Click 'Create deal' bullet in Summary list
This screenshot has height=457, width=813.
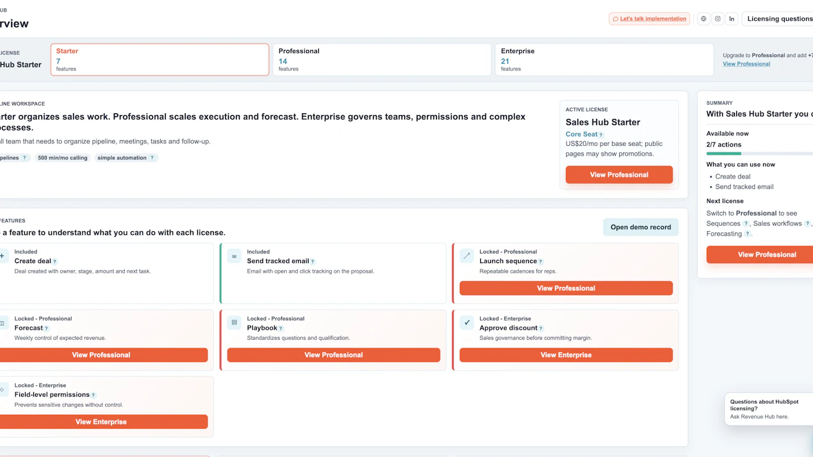click(x=733, y=177)
